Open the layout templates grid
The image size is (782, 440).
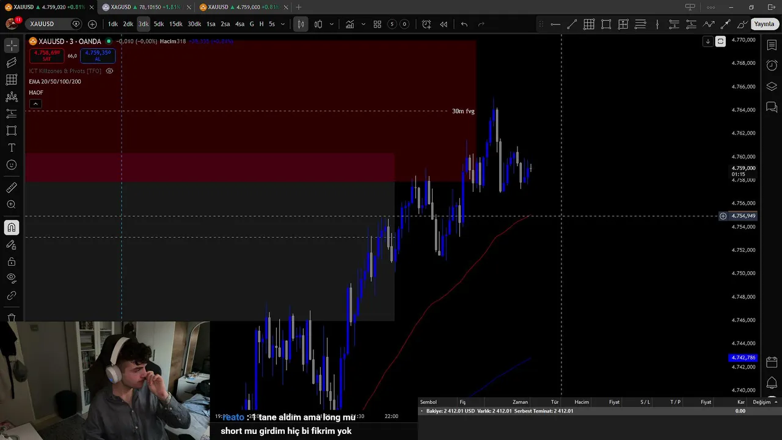pyautogui.click(x=378, y=24)
